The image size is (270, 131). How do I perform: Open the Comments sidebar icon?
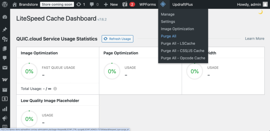(x=5, y=58)
